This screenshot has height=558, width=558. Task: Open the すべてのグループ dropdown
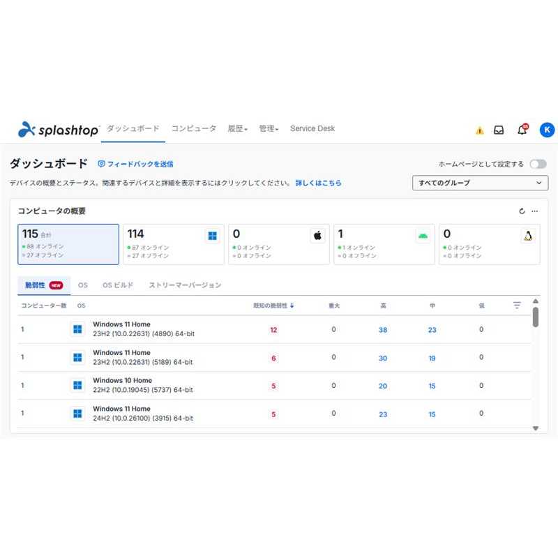click(x=480, y=183)
